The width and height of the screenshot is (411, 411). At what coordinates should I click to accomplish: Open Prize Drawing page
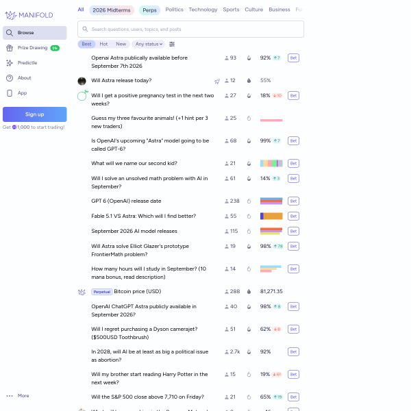click(x=35, y=48)
